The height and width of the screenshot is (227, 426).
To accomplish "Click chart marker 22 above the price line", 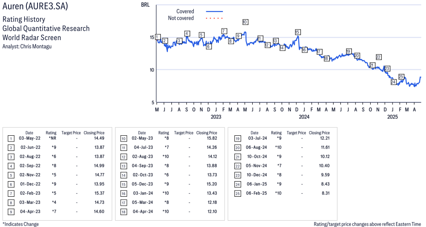I will (379, 57).
